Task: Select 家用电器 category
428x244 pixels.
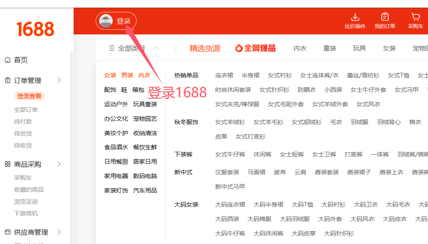Action: (116, 176)
